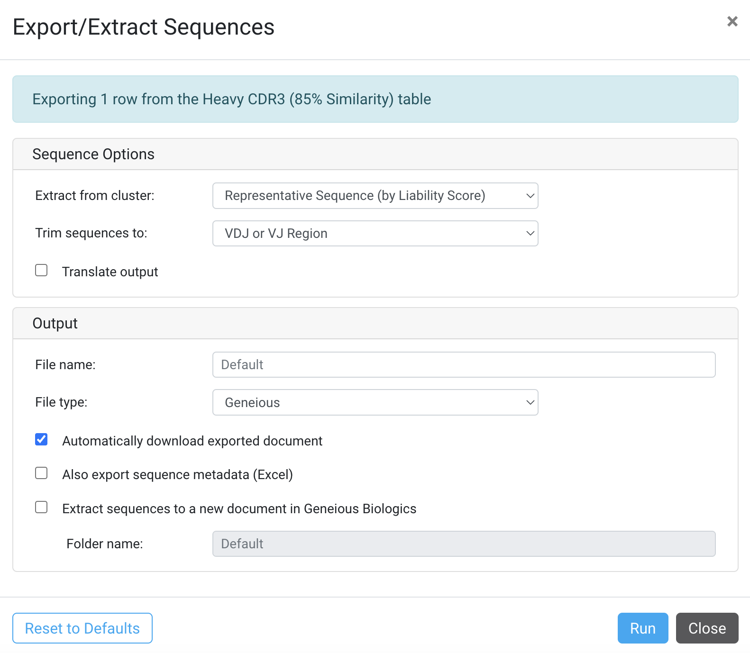This screenshot has width=750, height=653.
Task: Click the Export/Extract Sequences dialog title
Action: pos(144,27)
